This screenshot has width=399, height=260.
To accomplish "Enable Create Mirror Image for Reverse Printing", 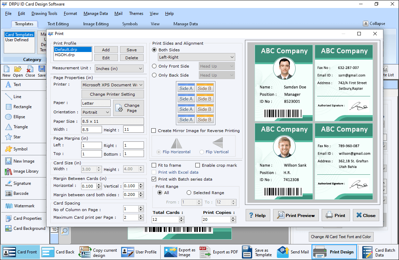I will coord(153,131).
